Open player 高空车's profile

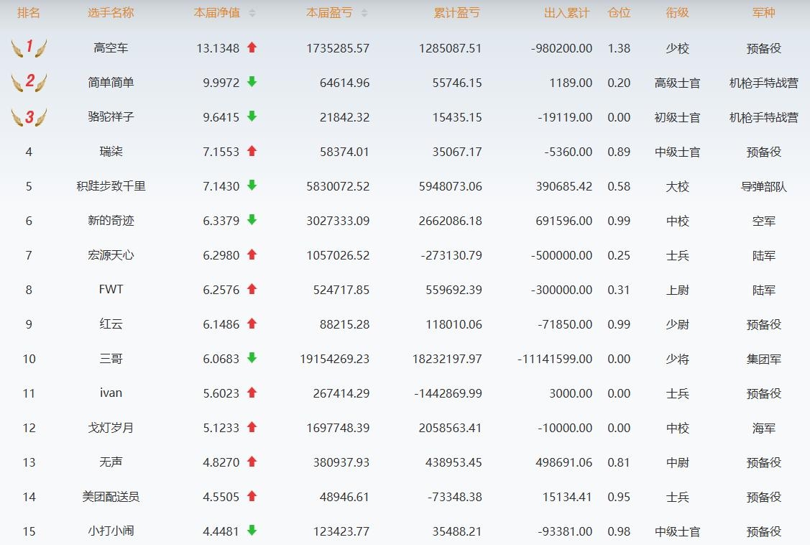tap(111, 48)
